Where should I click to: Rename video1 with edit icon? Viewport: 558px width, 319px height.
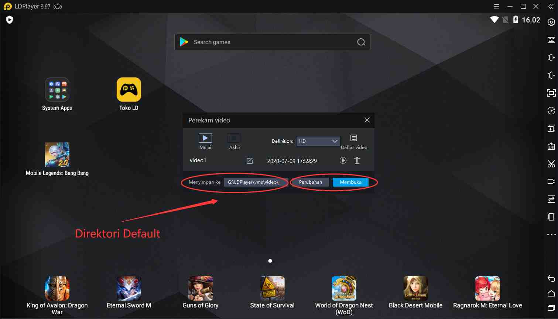(x=250, y=161)
